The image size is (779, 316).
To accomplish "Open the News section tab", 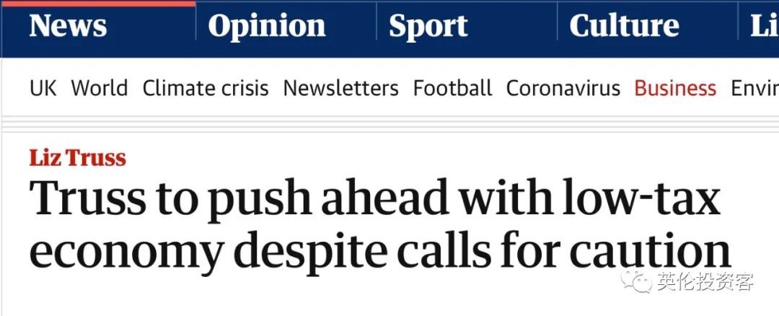I will tap(68, 27).
